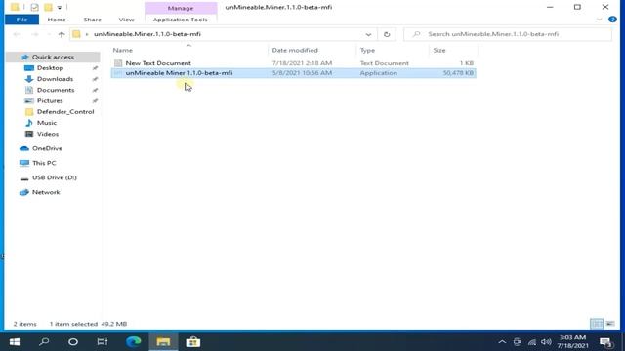Image resolution: width=625 pixels, height=351 pixels.
Task: Sort by Date modified column
Action: (x=295, y=50)
